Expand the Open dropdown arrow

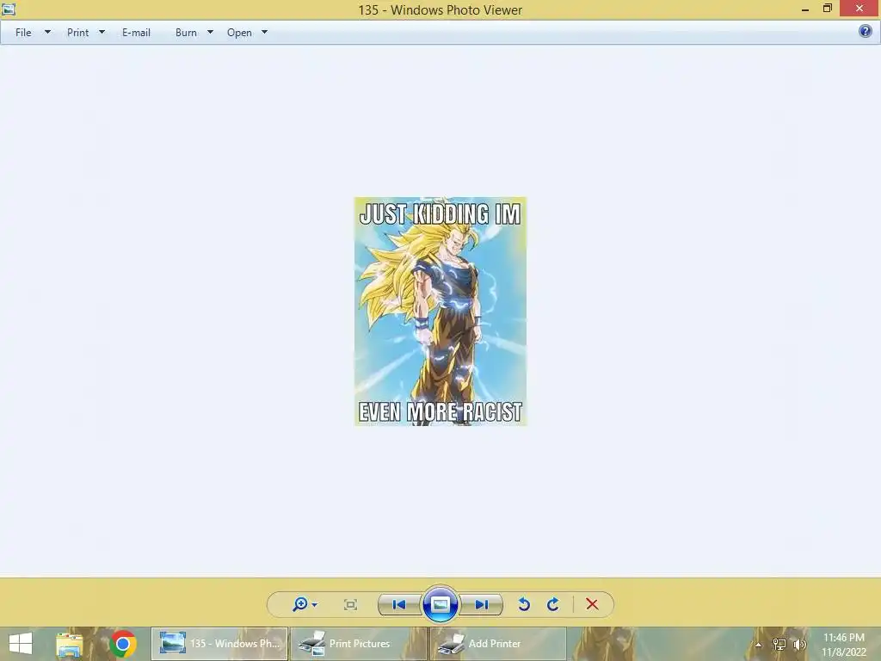[x=265, y=32]
